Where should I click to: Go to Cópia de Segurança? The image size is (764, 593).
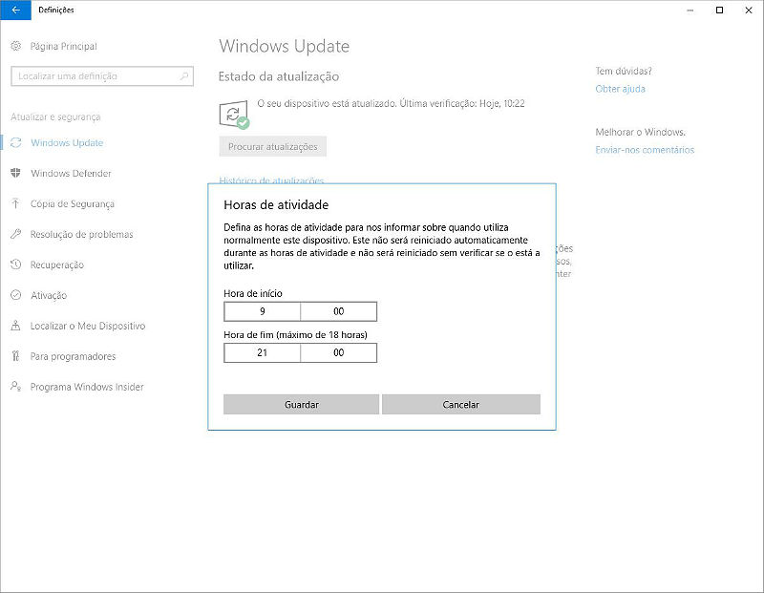point(73,203)
